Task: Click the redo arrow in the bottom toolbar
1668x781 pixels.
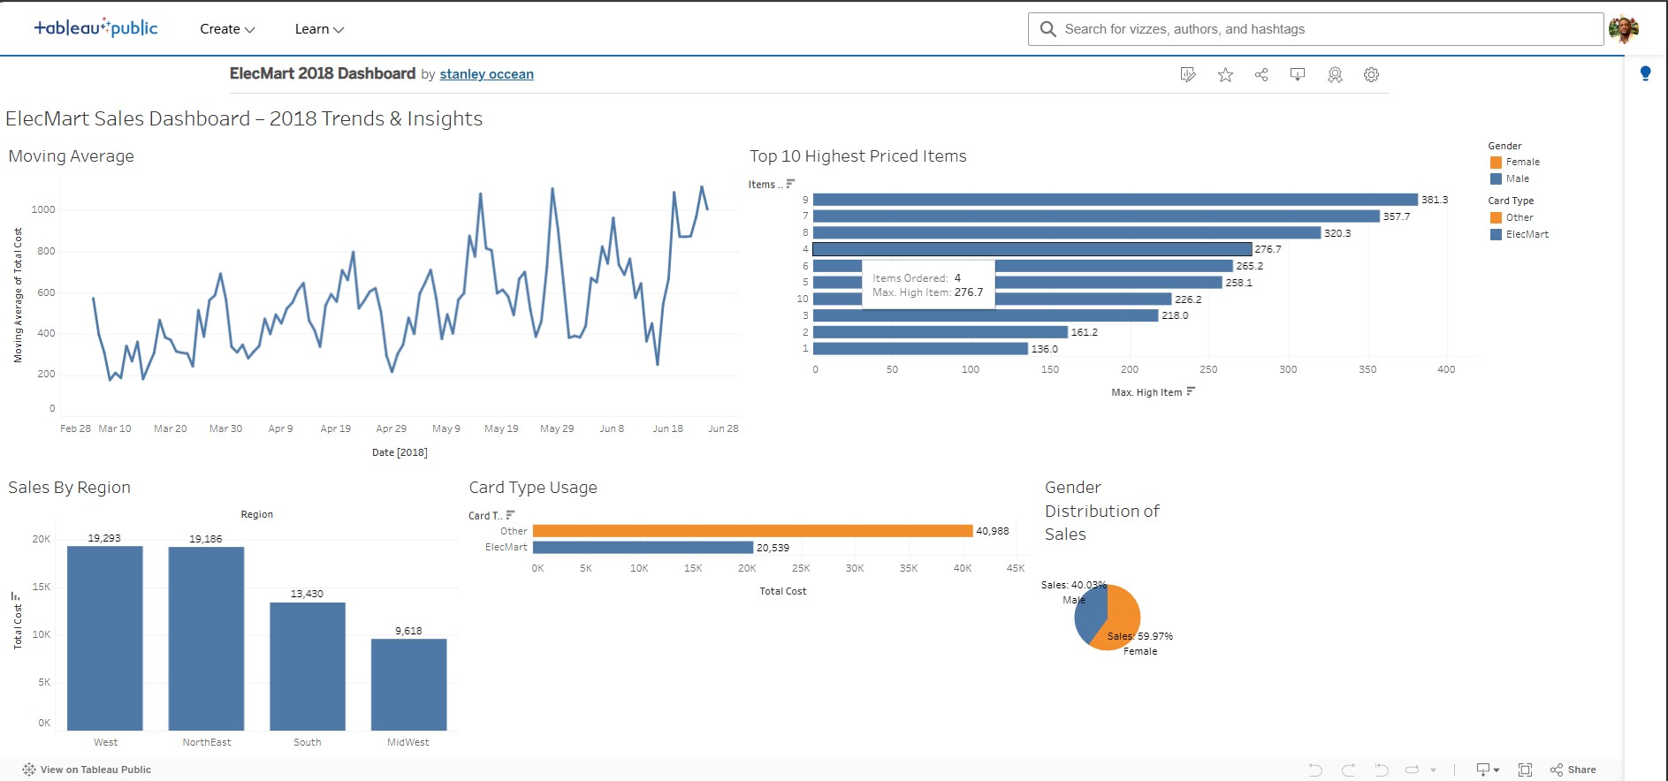Action: tap(1348, 770)
